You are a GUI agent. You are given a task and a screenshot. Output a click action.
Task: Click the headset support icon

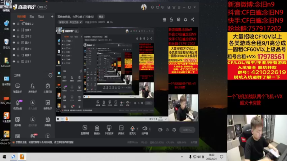click(152, 7)
